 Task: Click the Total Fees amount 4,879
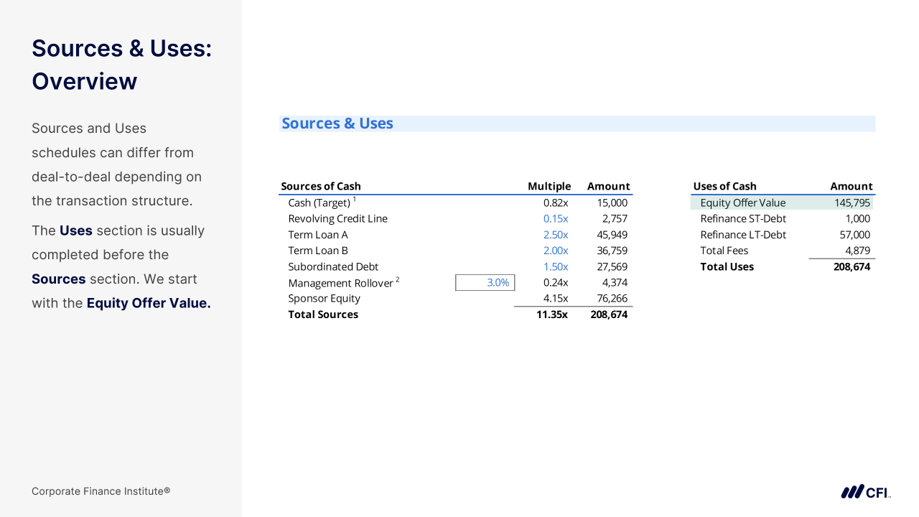857,251
